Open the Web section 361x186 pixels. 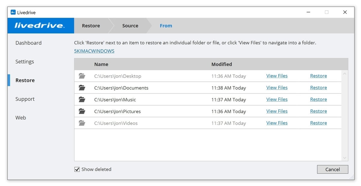click(x=21, y=118)
